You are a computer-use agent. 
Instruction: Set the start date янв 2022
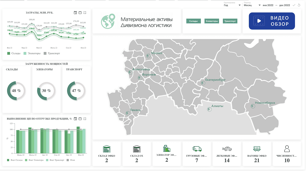(268, 5)
